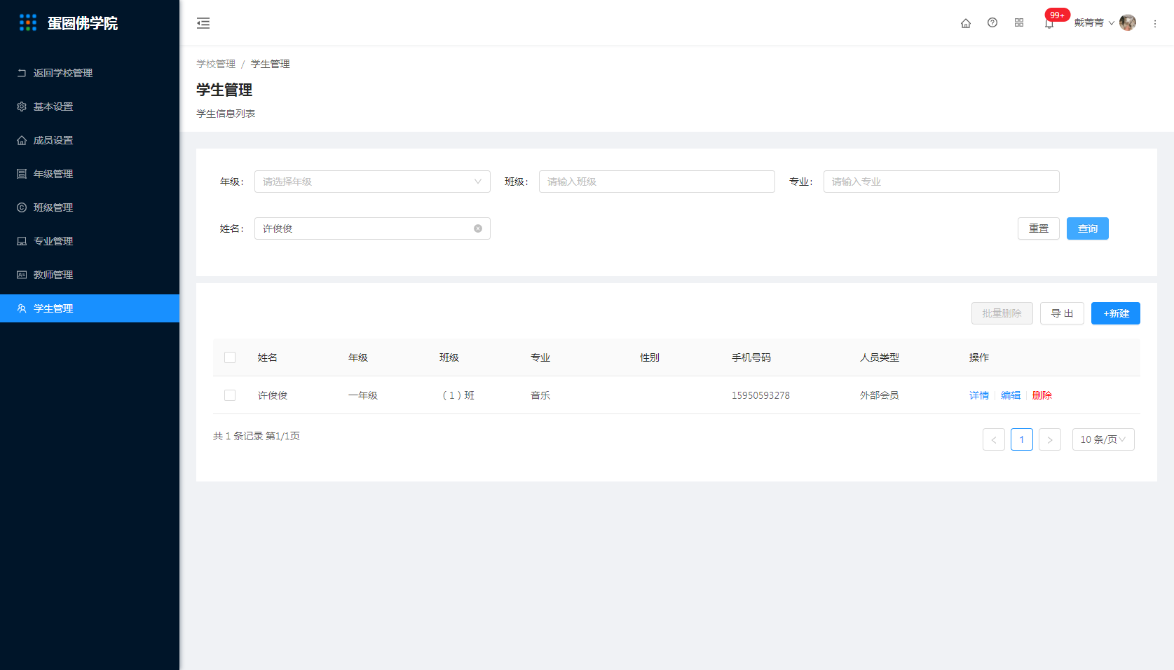The width and height of the screenshot is (1174, 670).
Task: Click the 学生管理 person icon
Action: click(22, 308)
